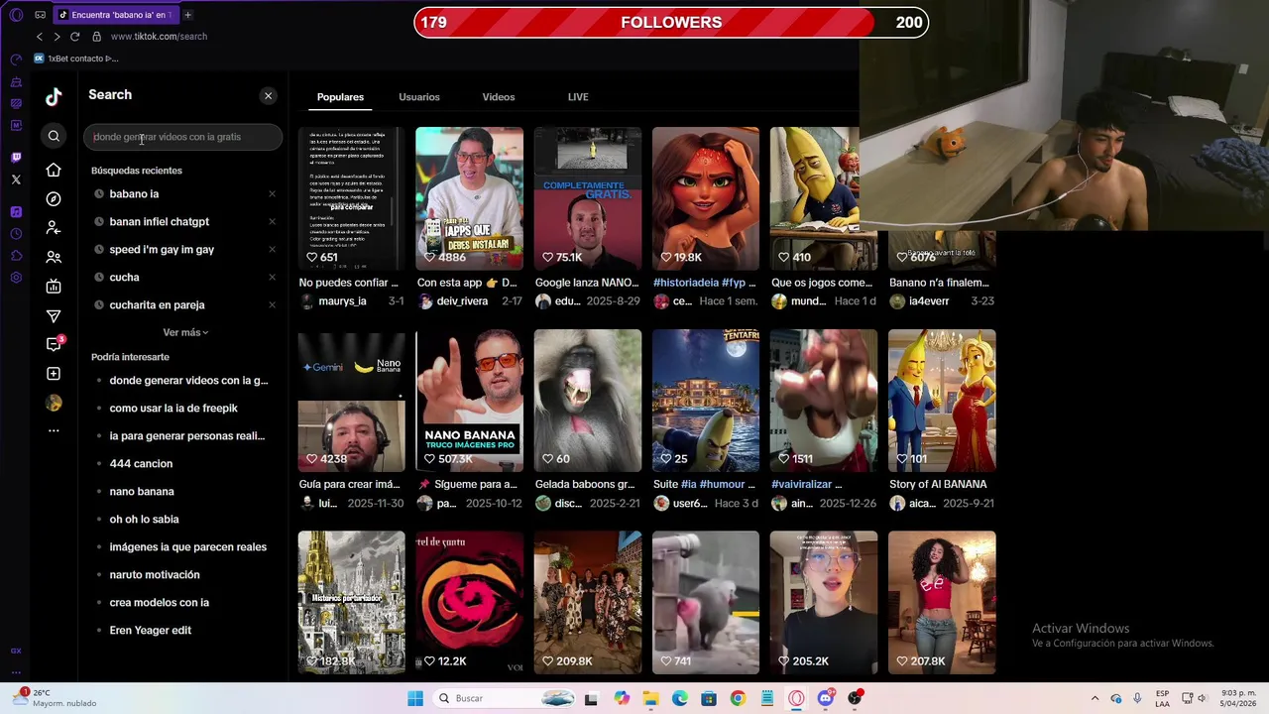Switch to the LIVE tab

coord(578,97)
